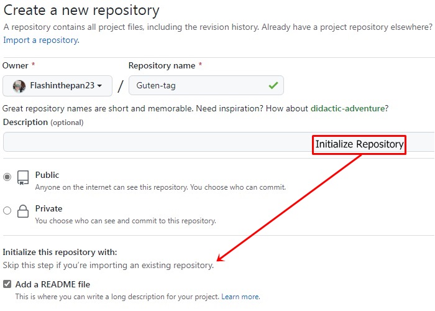Click 'Anyone on the internet can see' text
Image resolution: width=435 pixels, height=311 pixels.
(160, 187)
